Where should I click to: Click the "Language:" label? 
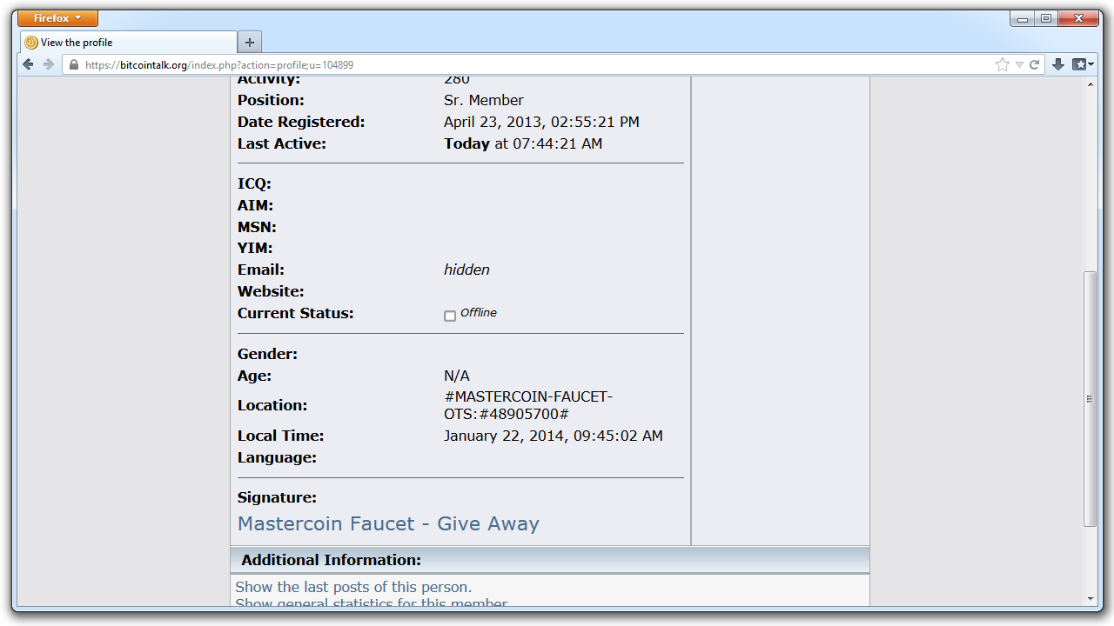click(277, 457)
